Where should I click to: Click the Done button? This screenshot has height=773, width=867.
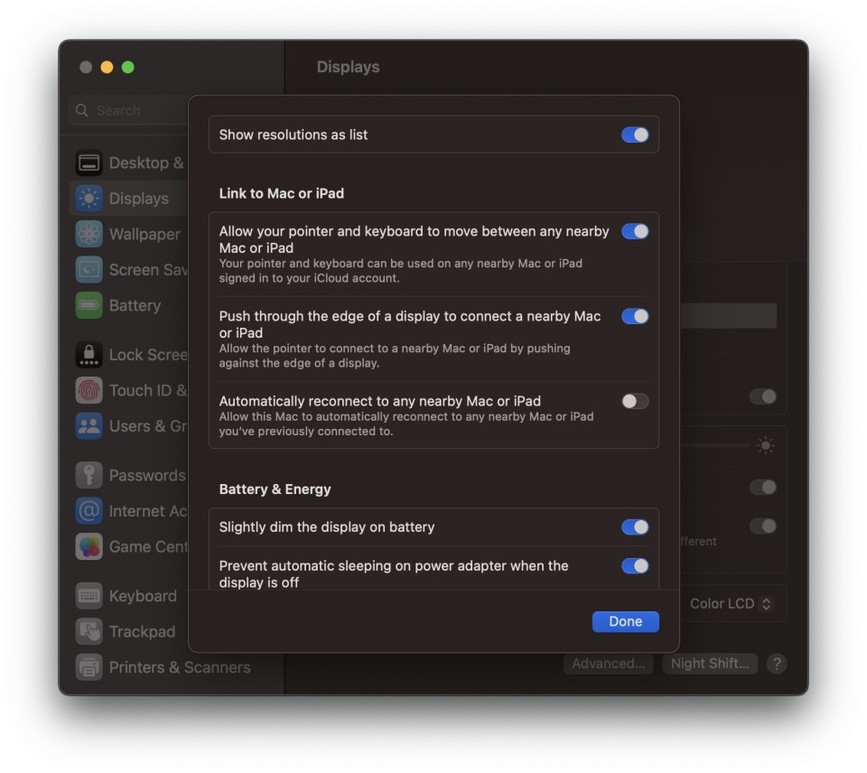[x=625, y=621]
